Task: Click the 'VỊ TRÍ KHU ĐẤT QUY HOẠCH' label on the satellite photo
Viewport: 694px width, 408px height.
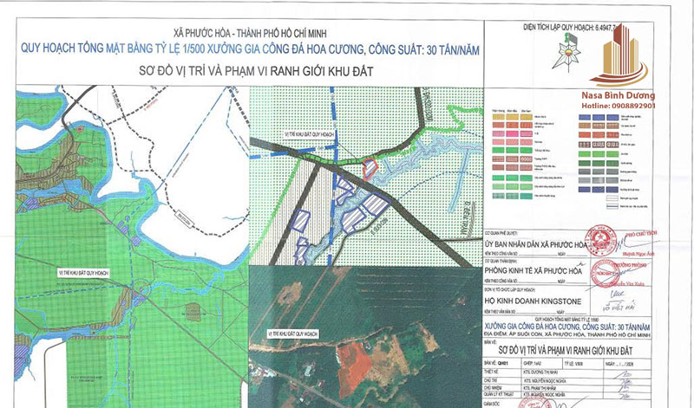Action: (293, 334)
